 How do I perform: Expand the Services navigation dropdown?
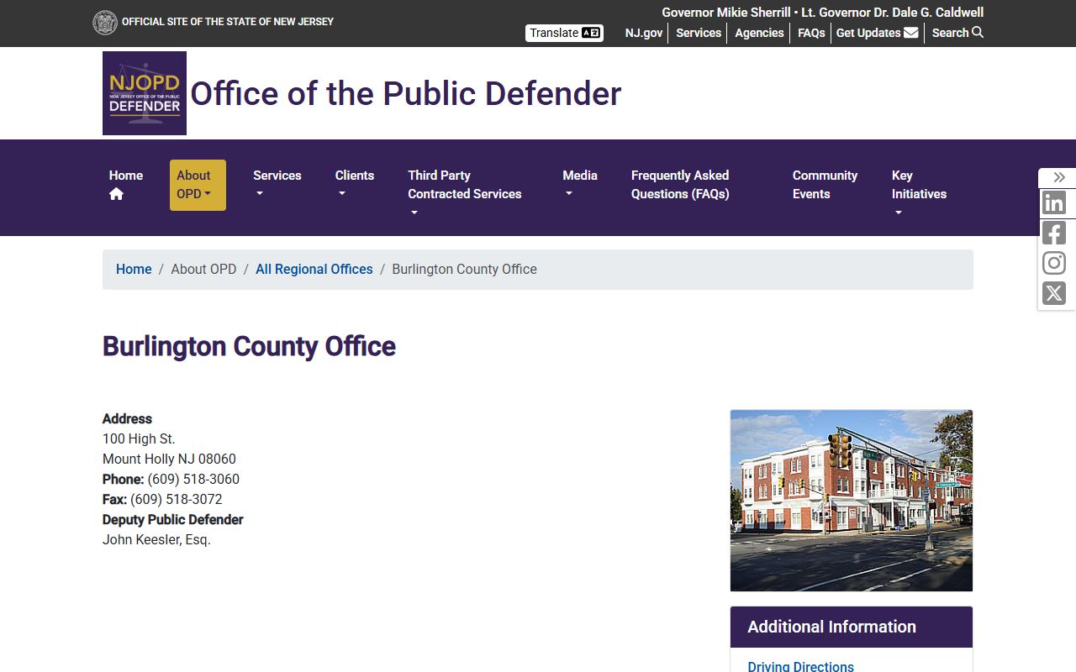pos(277,185)
